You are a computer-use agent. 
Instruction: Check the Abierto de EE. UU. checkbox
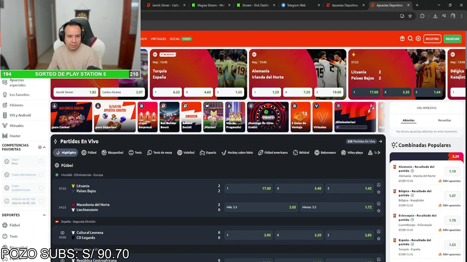41,201
